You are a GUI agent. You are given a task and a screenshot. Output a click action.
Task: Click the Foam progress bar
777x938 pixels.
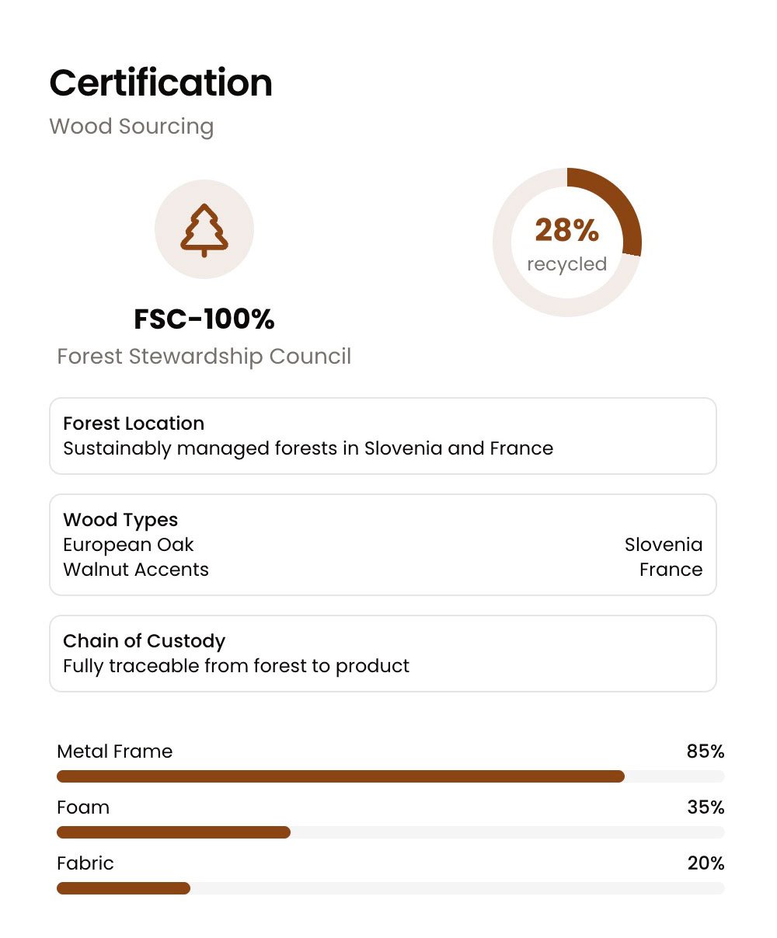(x=391, y=832)
